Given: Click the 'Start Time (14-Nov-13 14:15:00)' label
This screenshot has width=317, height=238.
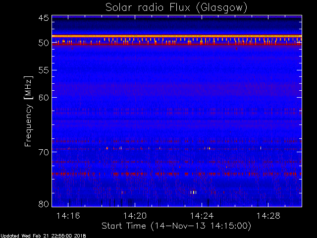Looking at the screenshot, I should tap(176, 226).
